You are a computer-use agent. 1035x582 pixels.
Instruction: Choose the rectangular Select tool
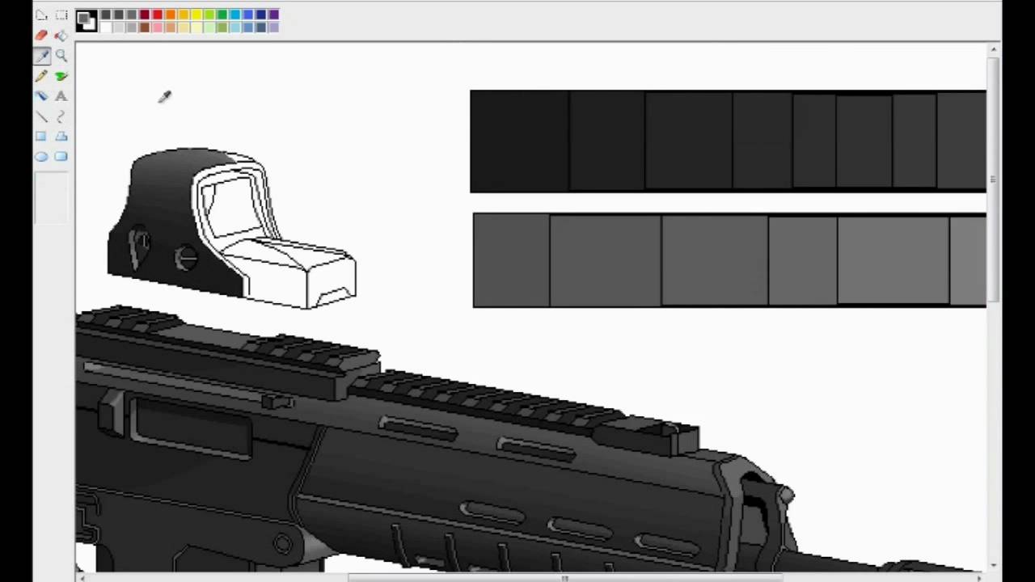click(61, 15)
